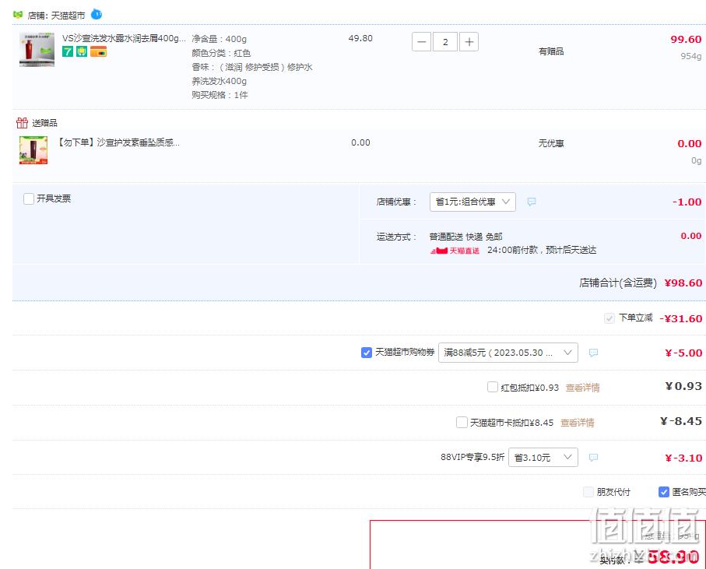
Task: Click the 天猫直送 delivery badge
Action: (x=455, y=251)
